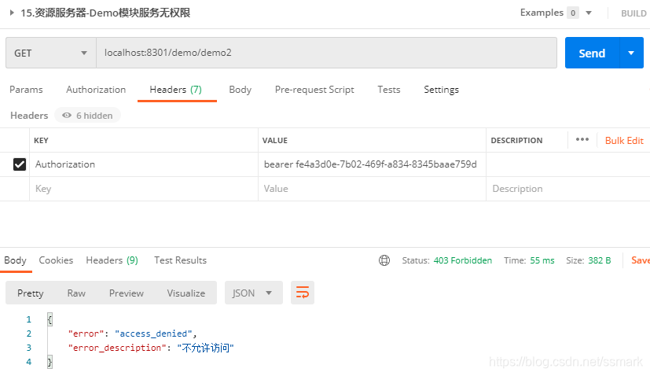Viewport: 650px width, 376px height.
Task: Click the "error_description" key in response
Action: [x=117, y=348]
